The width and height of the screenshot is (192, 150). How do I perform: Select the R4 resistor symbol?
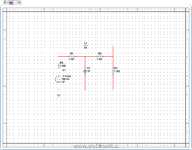point(59,66)
